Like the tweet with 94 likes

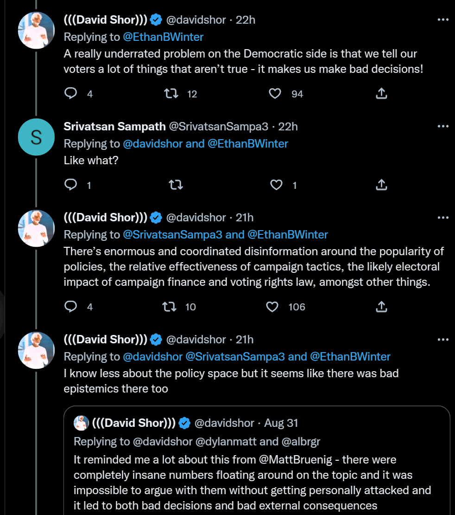(275, 94)
